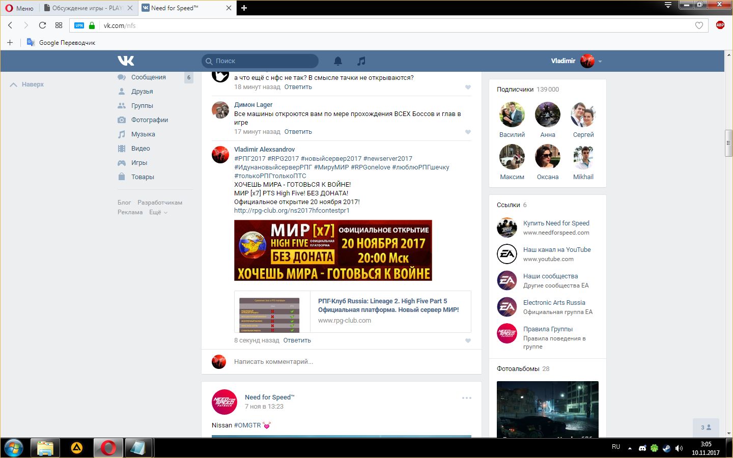Open Димон Lager profile name
The height and width of the screenshot is (458, 733).
pyautogui.click(x=253, y=105)
